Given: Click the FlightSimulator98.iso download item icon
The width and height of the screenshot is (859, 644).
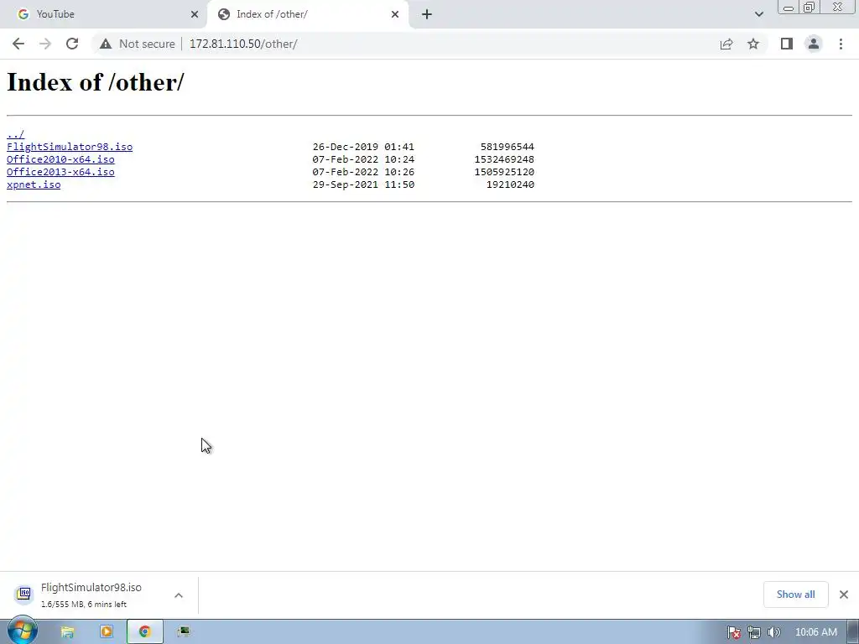Looking at the screenshot, I should click(23, 595).
